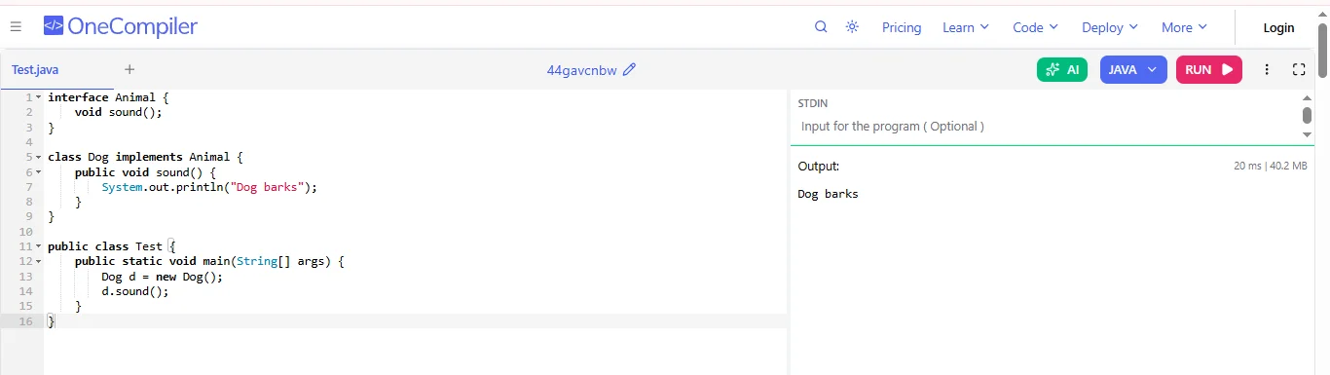
Task: Click line number 10 in gutter
Action: (25, 232)
